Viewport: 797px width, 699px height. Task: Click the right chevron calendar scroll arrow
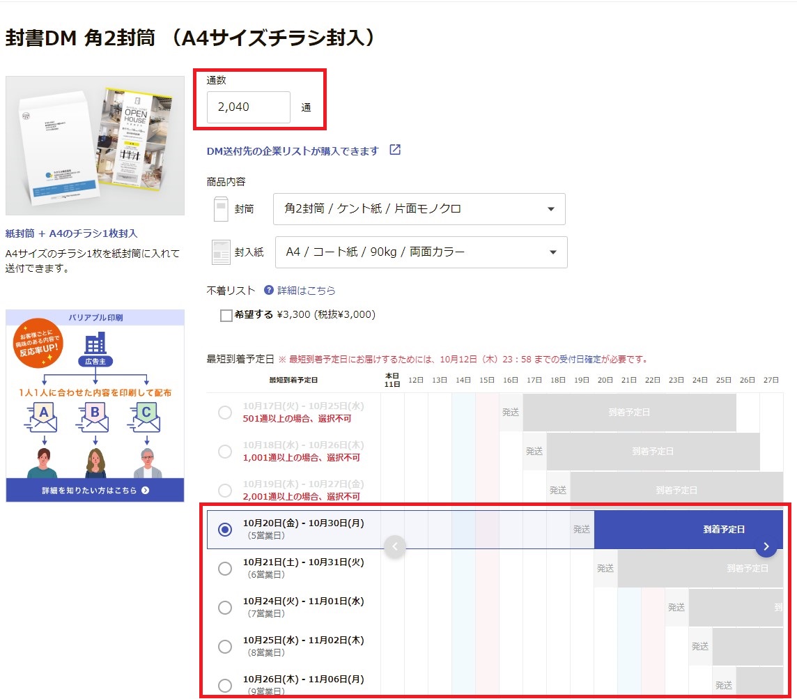tap(766, 547)
